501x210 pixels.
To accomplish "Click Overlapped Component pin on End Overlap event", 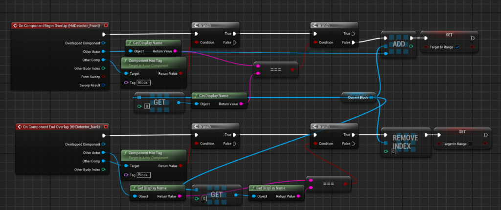I will pos(103,144).
